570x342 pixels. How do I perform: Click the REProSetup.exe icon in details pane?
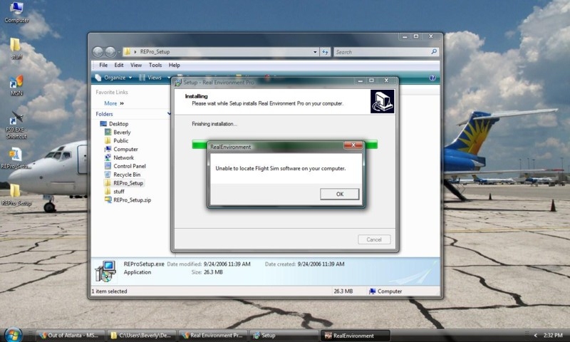[x=105, y=271]
